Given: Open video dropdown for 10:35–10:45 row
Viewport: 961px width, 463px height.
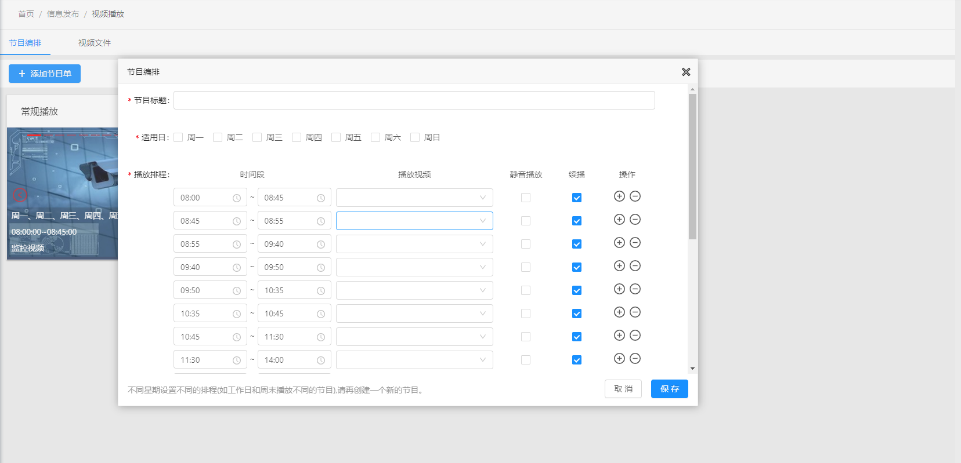Looking at the screenshot, I should click(414, 313).
